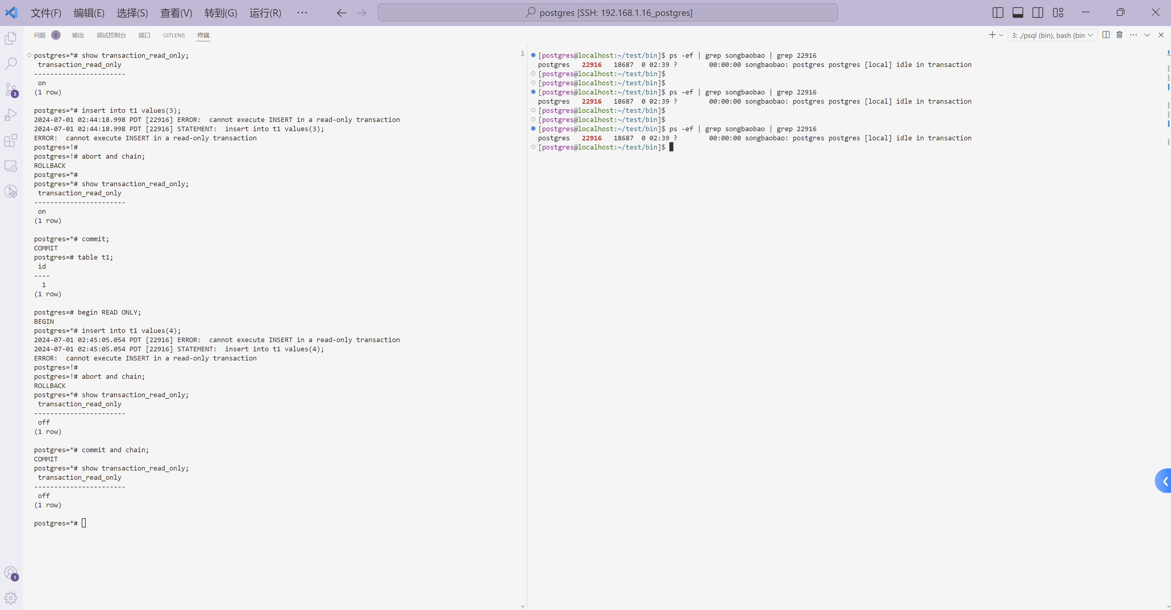Click 'commit and chain;' command line

coord(115,450)
